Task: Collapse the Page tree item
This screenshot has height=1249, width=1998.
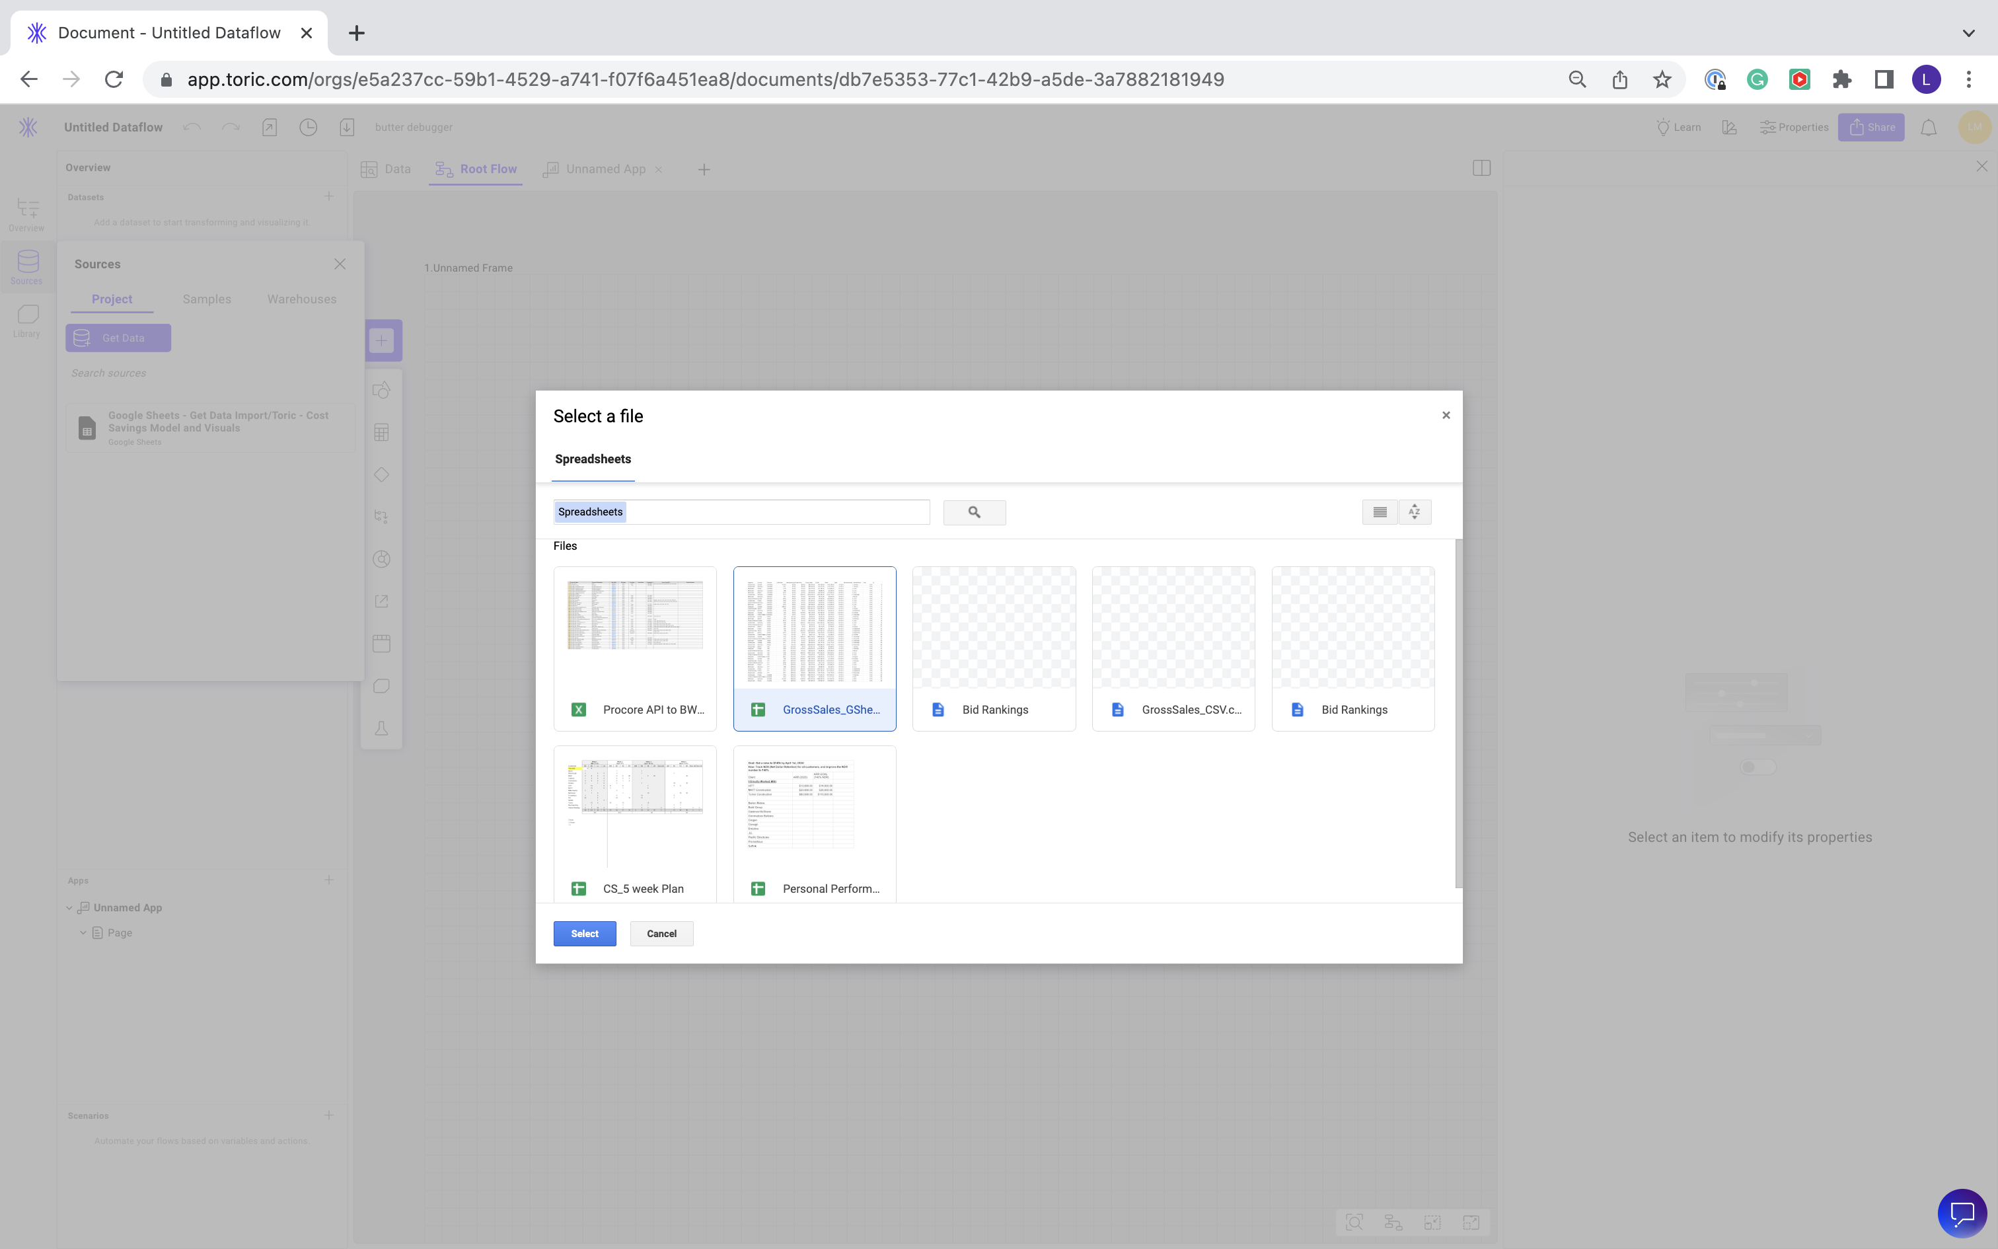Action: (83, 932)
